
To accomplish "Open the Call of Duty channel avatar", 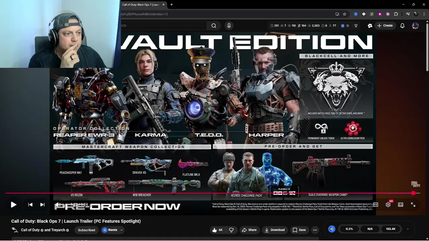I will pos(15,230).
